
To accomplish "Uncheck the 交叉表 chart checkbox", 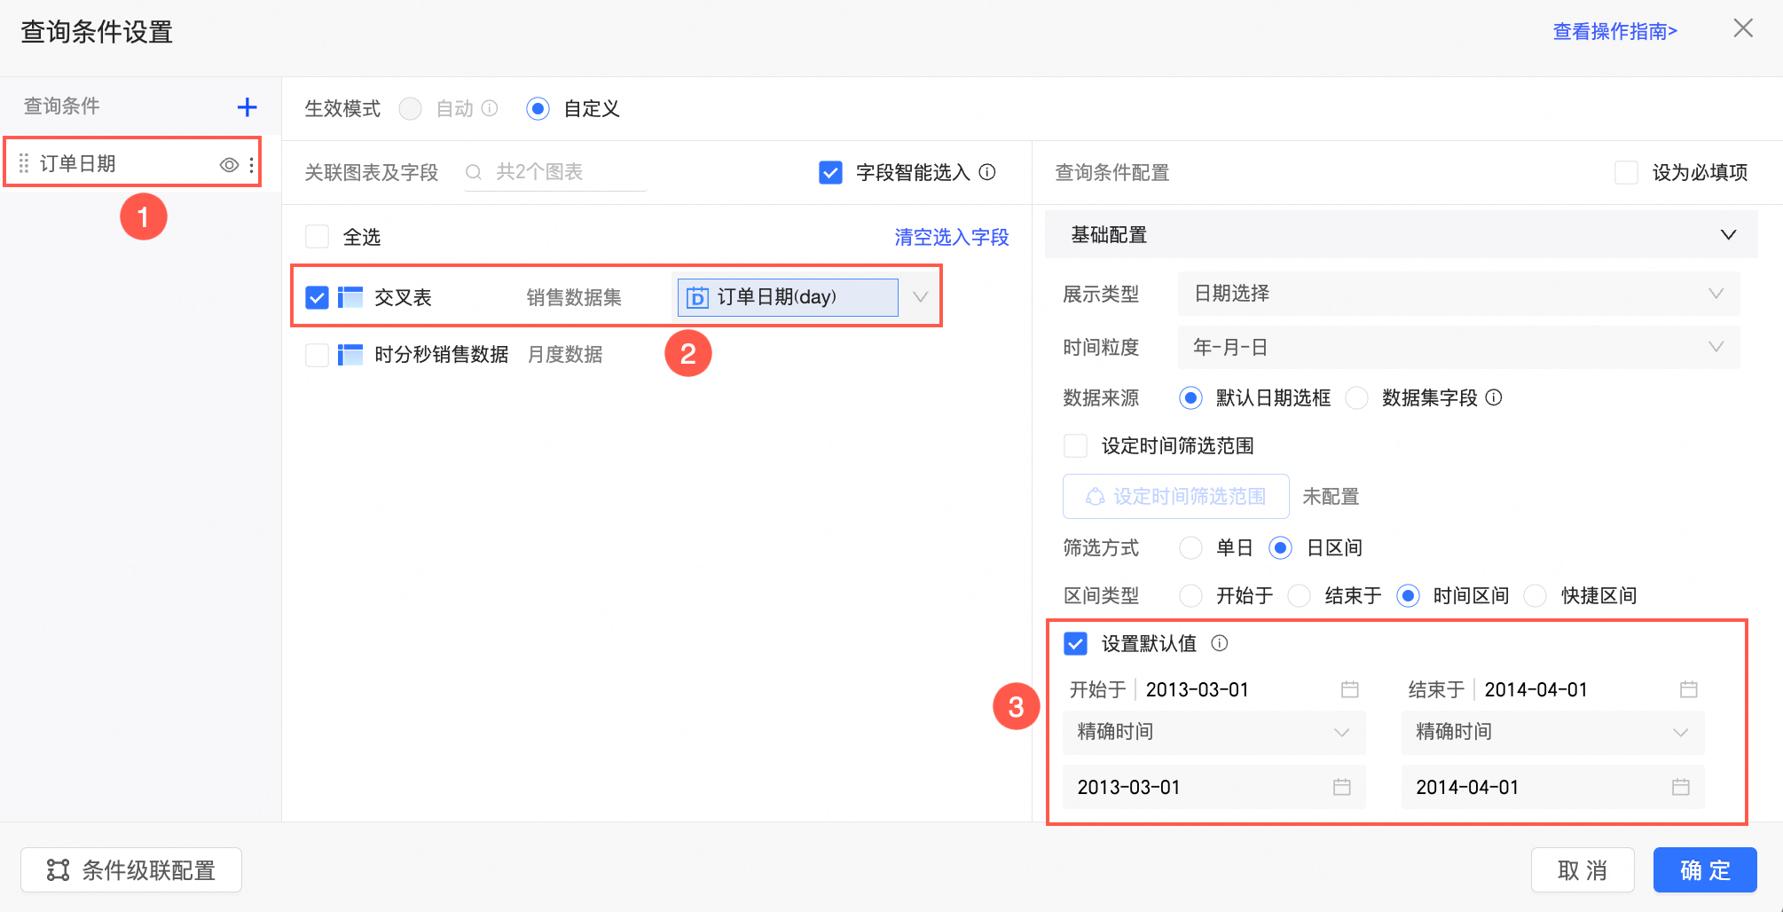I will 317,297.
